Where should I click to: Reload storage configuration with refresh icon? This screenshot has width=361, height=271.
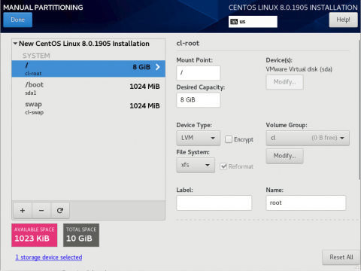coord(60,211)
